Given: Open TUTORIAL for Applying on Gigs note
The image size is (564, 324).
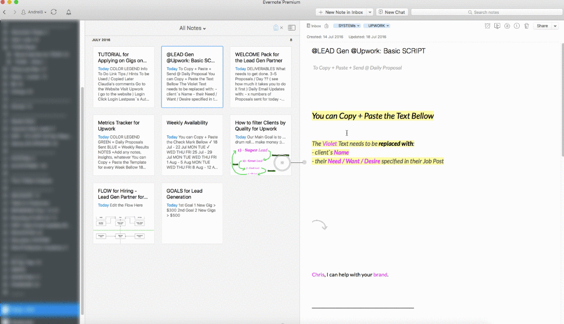Looking at the screenshot, I should click(x=124, y=77).
